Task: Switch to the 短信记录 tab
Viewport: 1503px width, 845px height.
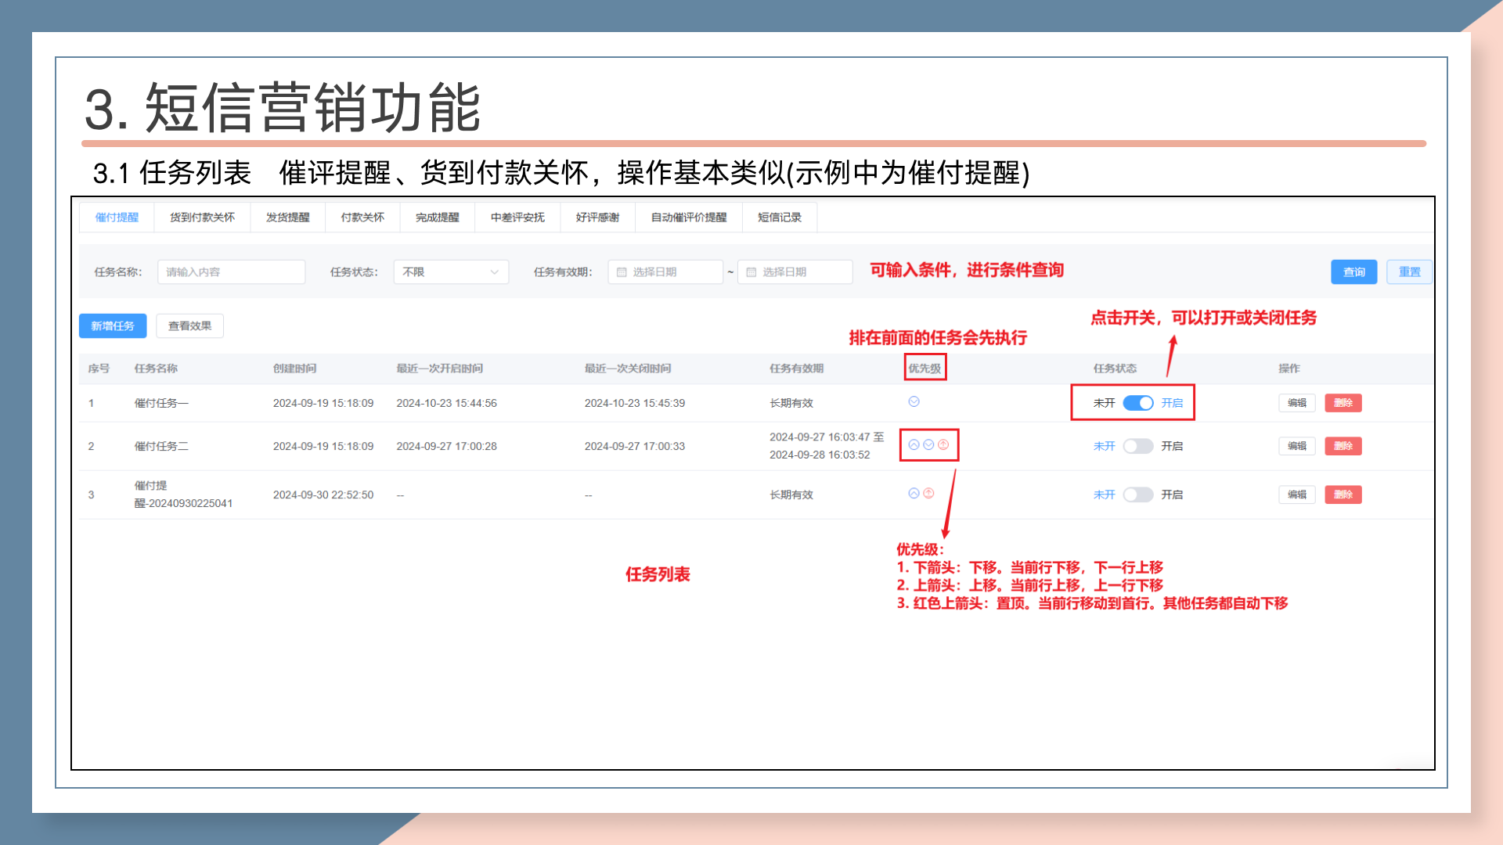Action: 779,218
